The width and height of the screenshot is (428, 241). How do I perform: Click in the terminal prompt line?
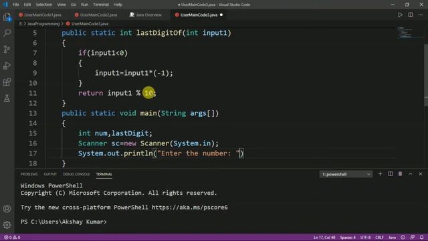point(64,222)
